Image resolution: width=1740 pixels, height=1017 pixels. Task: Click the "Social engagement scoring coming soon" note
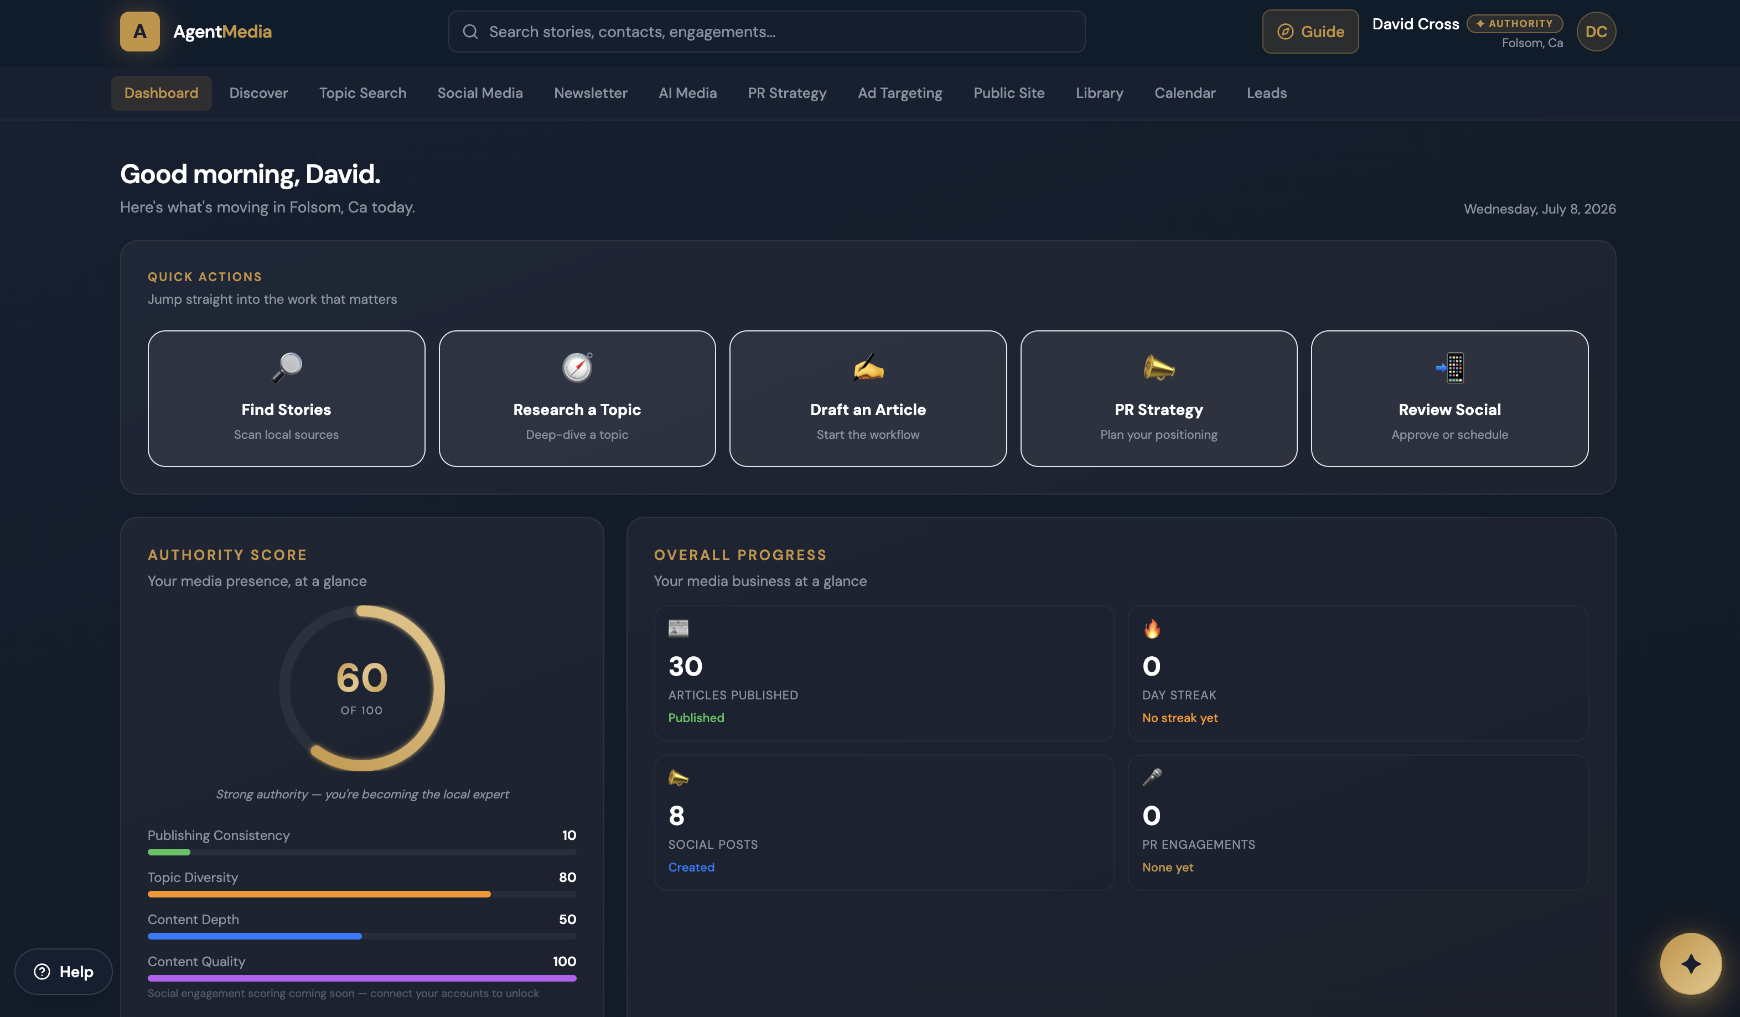pos(343,993)
